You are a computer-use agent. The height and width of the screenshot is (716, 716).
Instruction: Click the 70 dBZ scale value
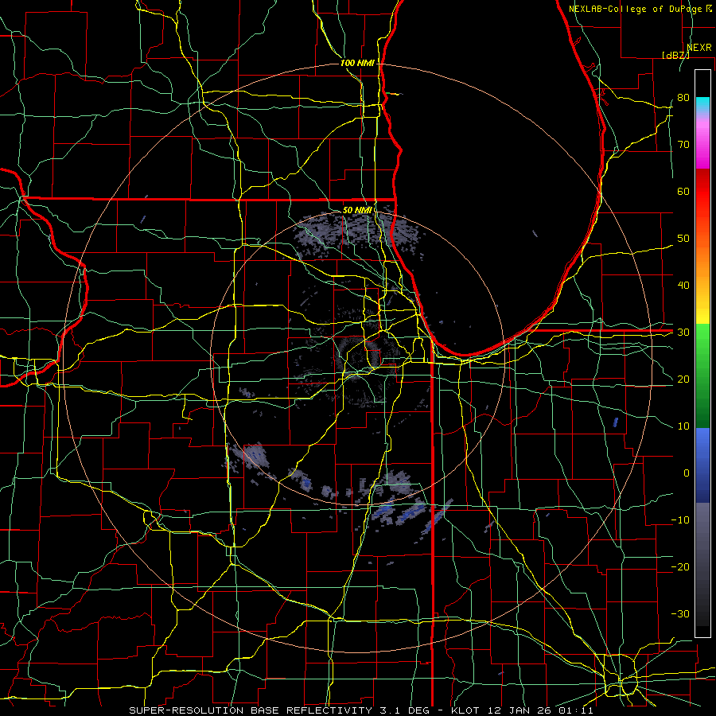(x=683, y=145)
